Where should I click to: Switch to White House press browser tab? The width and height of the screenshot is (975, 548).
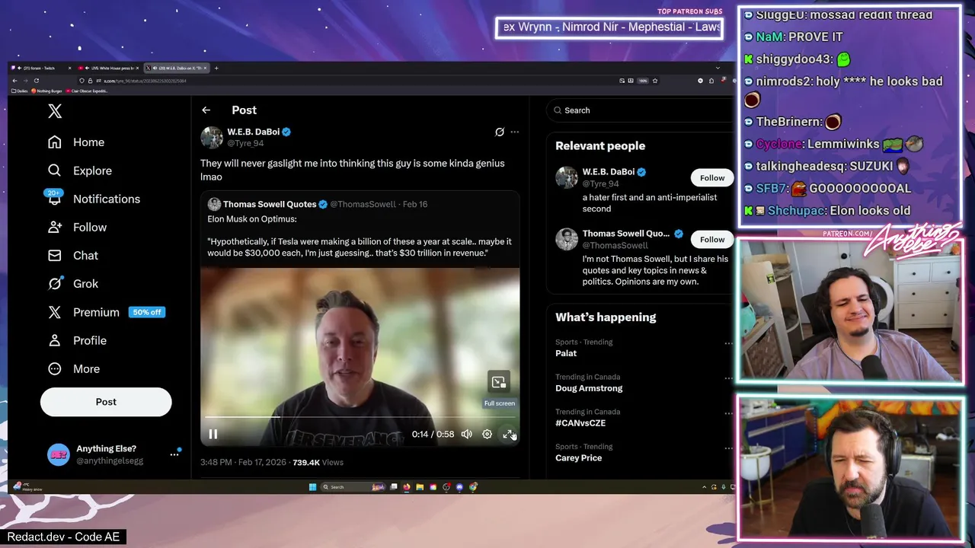(108, 68)
